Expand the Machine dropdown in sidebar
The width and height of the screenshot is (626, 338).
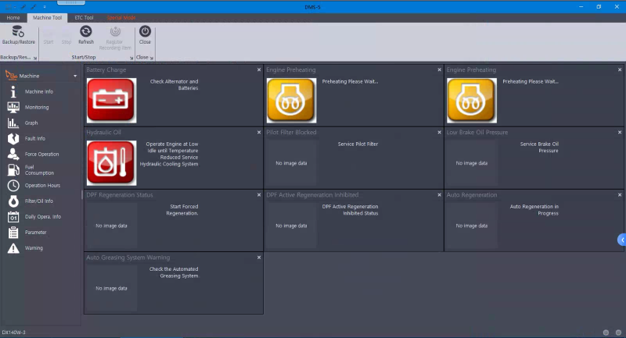click(x=75, y=76)
